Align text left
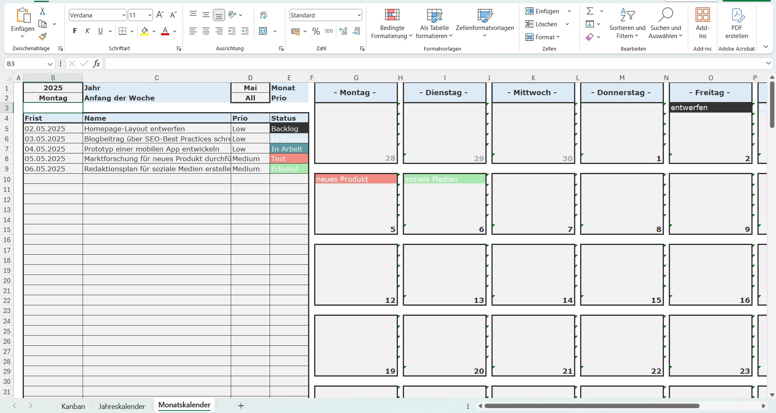This screenshot has width=776, height=413. pyautogui.click(x=193, y=31)
